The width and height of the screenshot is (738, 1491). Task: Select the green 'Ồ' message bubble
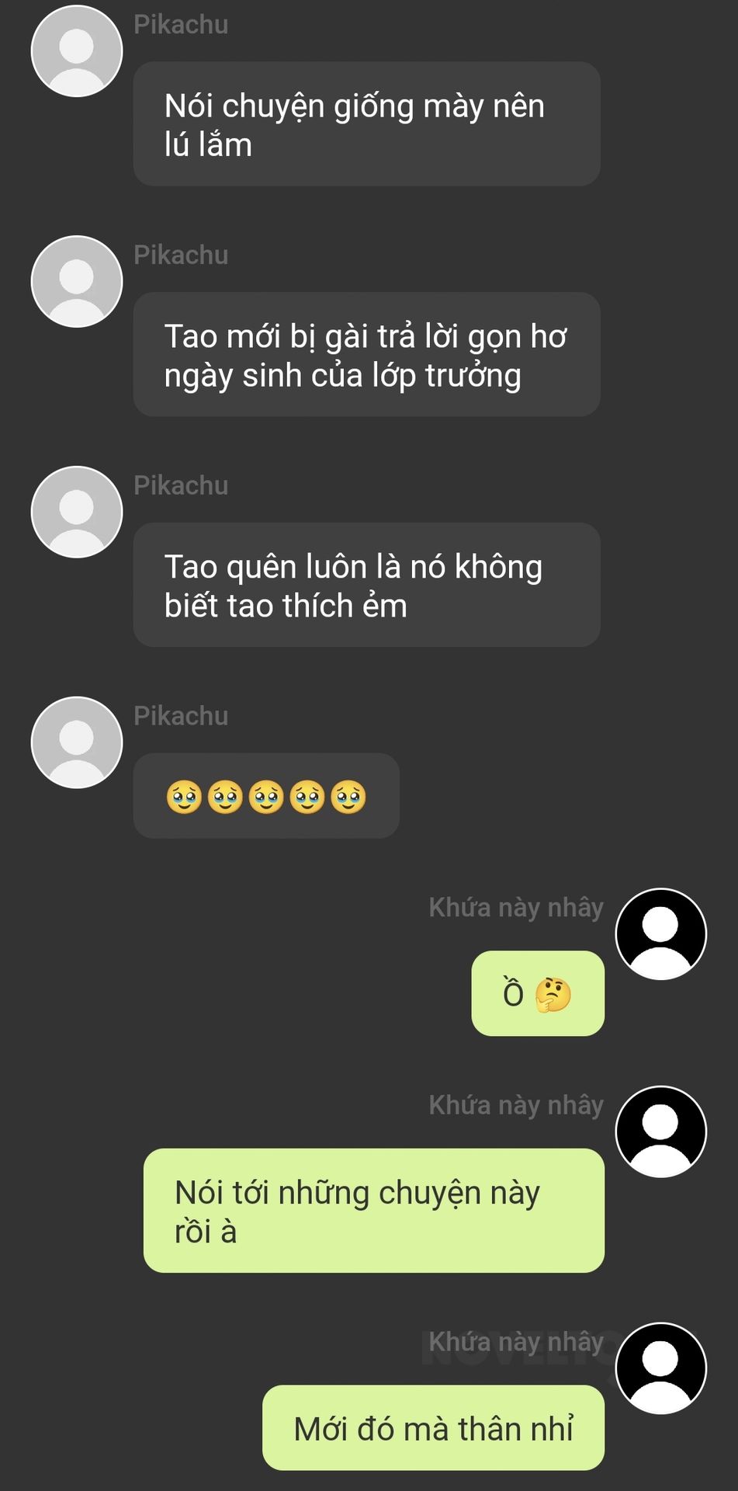538,993
